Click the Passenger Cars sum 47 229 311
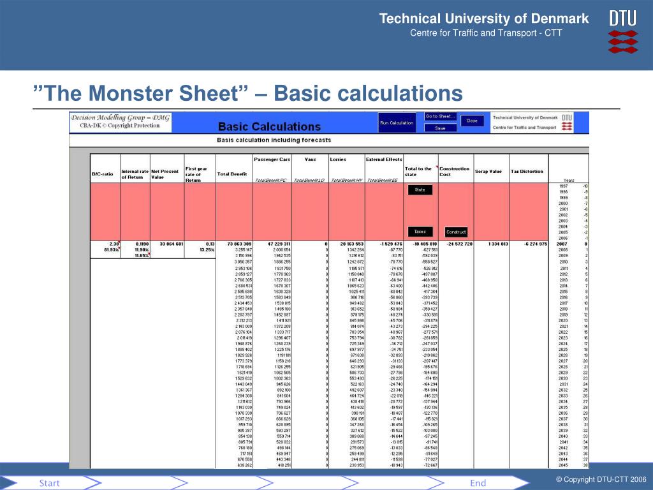 (279, 244)
